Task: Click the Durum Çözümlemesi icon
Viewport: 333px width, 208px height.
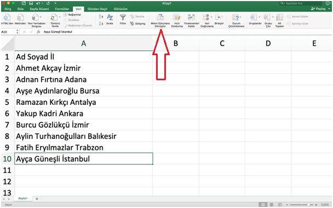Action: (236, 17)
